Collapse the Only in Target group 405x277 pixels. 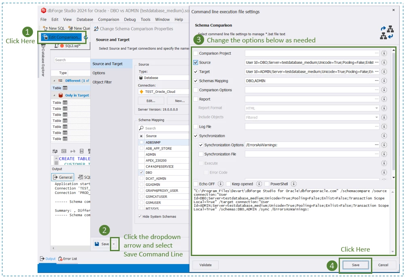[x=54, y=95]
